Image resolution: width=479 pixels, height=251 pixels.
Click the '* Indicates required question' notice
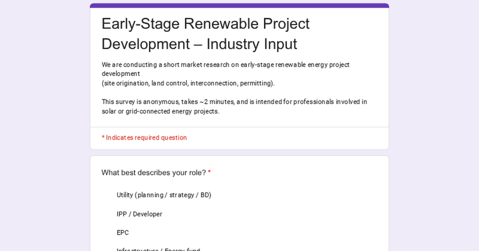[144, 137]
